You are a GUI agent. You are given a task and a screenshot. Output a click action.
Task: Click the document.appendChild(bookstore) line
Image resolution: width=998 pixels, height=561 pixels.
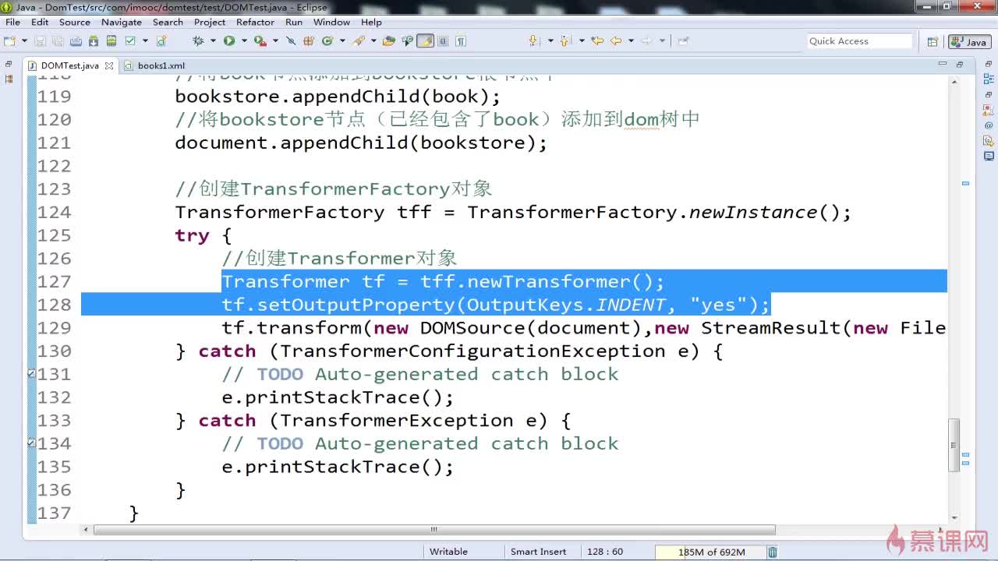coord(361,143)
